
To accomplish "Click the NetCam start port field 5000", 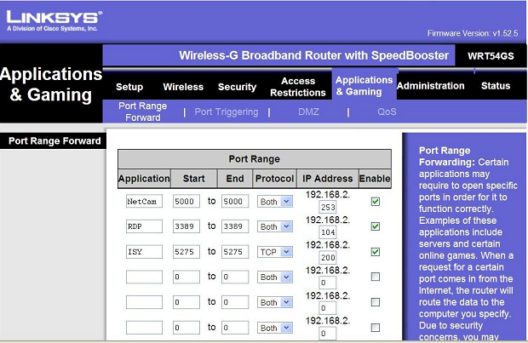I will click(187, 202).
